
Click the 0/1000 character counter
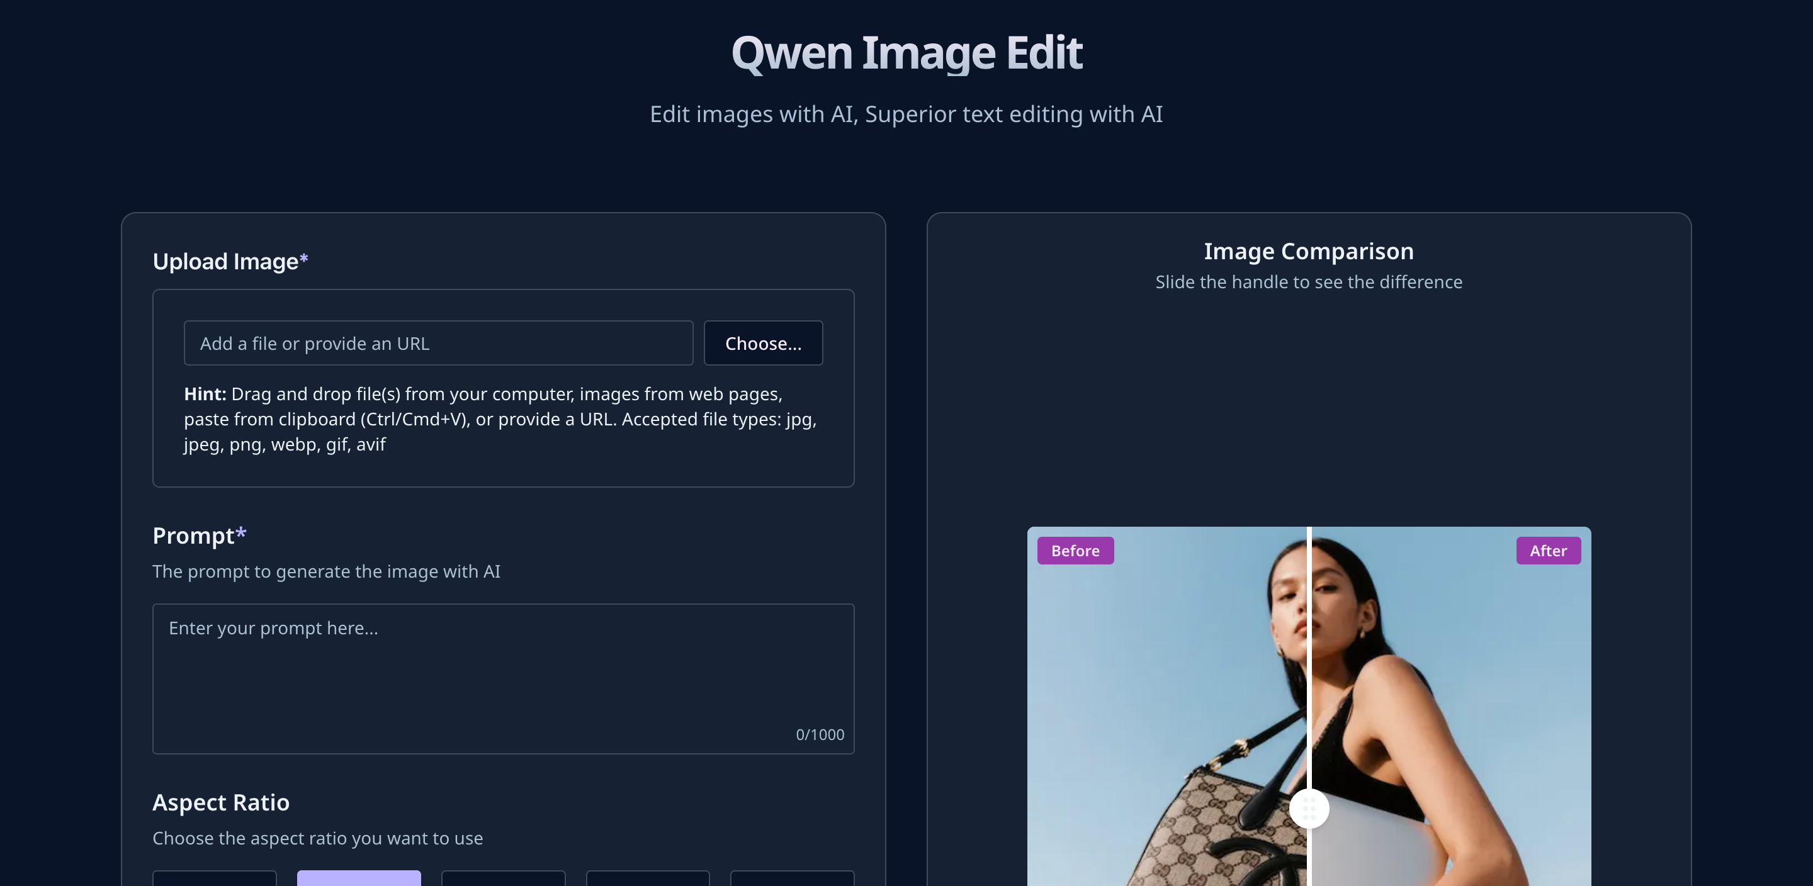819,734
